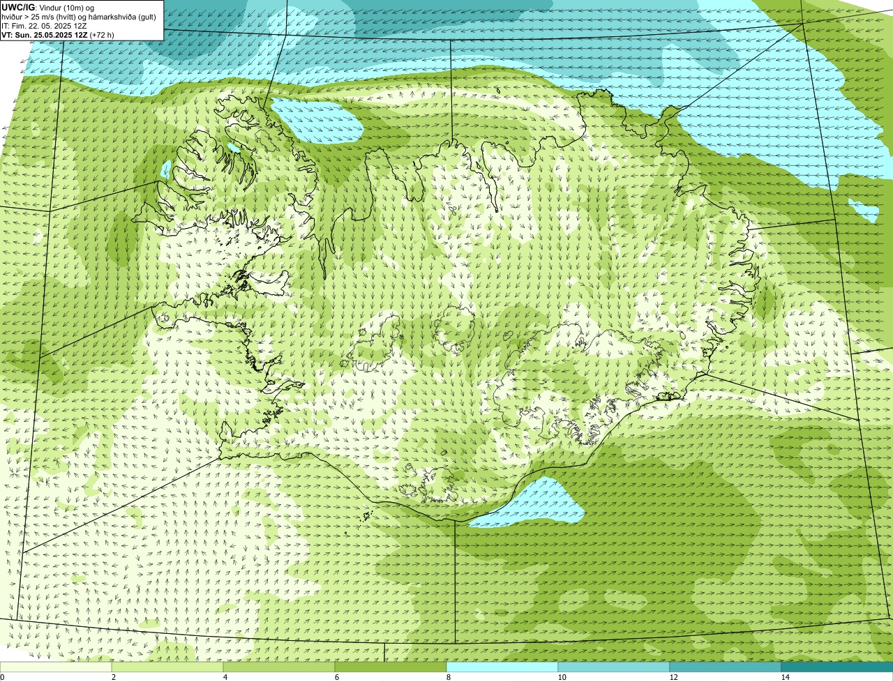Select the 4–6 m/s green swatch

tap(279, 667)
